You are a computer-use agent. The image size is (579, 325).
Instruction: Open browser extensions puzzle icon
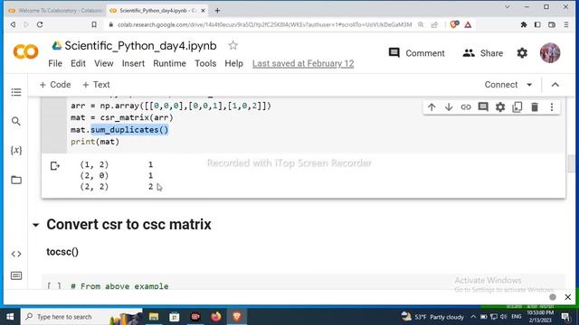click(x=523, y=24)
